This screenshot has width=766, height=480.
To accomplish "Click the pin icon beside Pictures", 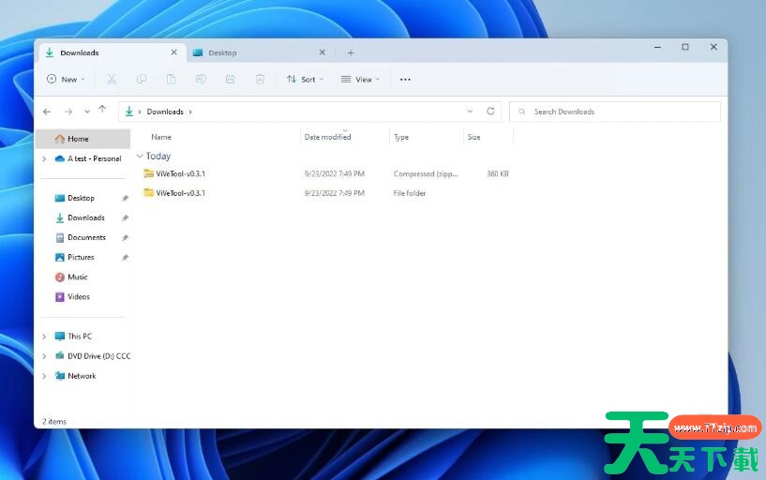I will coord(125,257).
